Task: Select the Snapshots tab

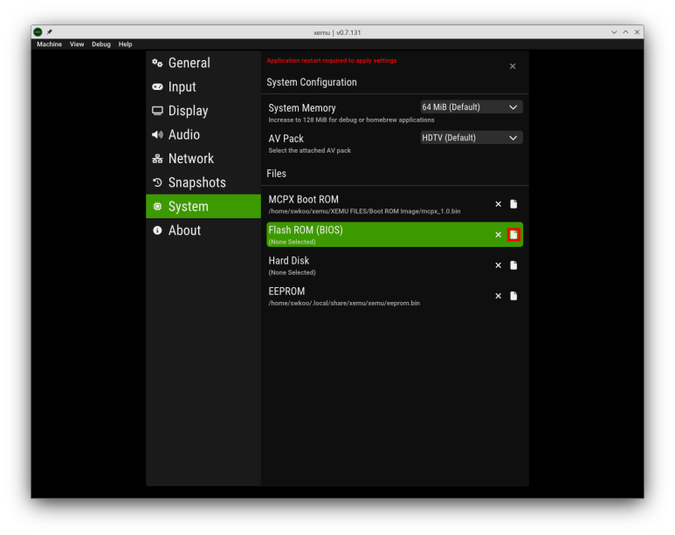Action: point(203,182)
